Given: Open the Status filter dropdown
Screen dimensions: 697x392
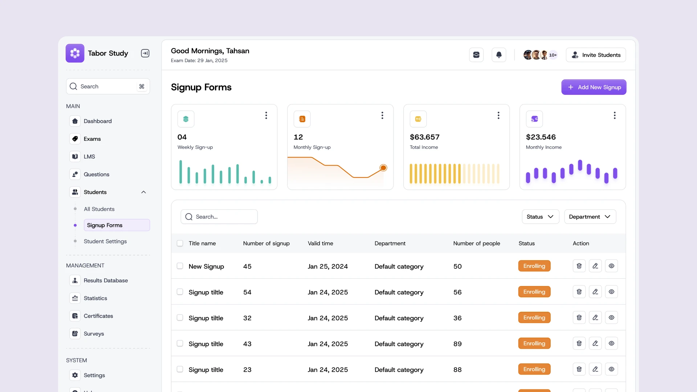Looking at the screenshot, I should point(540,217).
